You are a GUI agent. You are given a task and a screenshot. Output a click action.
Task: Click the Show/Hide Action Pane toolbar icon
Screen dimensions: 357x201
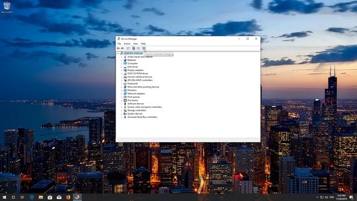(138, 49)
